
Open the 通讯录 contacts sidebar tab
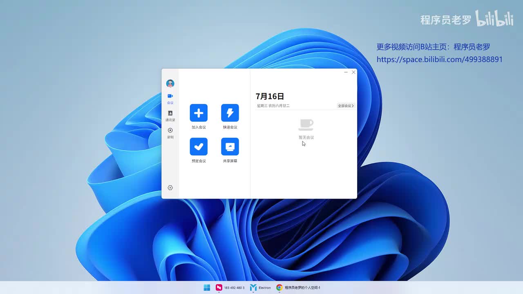(x=170, y=116)
